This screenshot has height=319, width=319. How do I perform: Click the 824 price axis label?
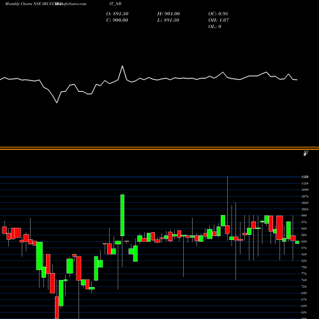pyautogui.click(x=304, y=261)
